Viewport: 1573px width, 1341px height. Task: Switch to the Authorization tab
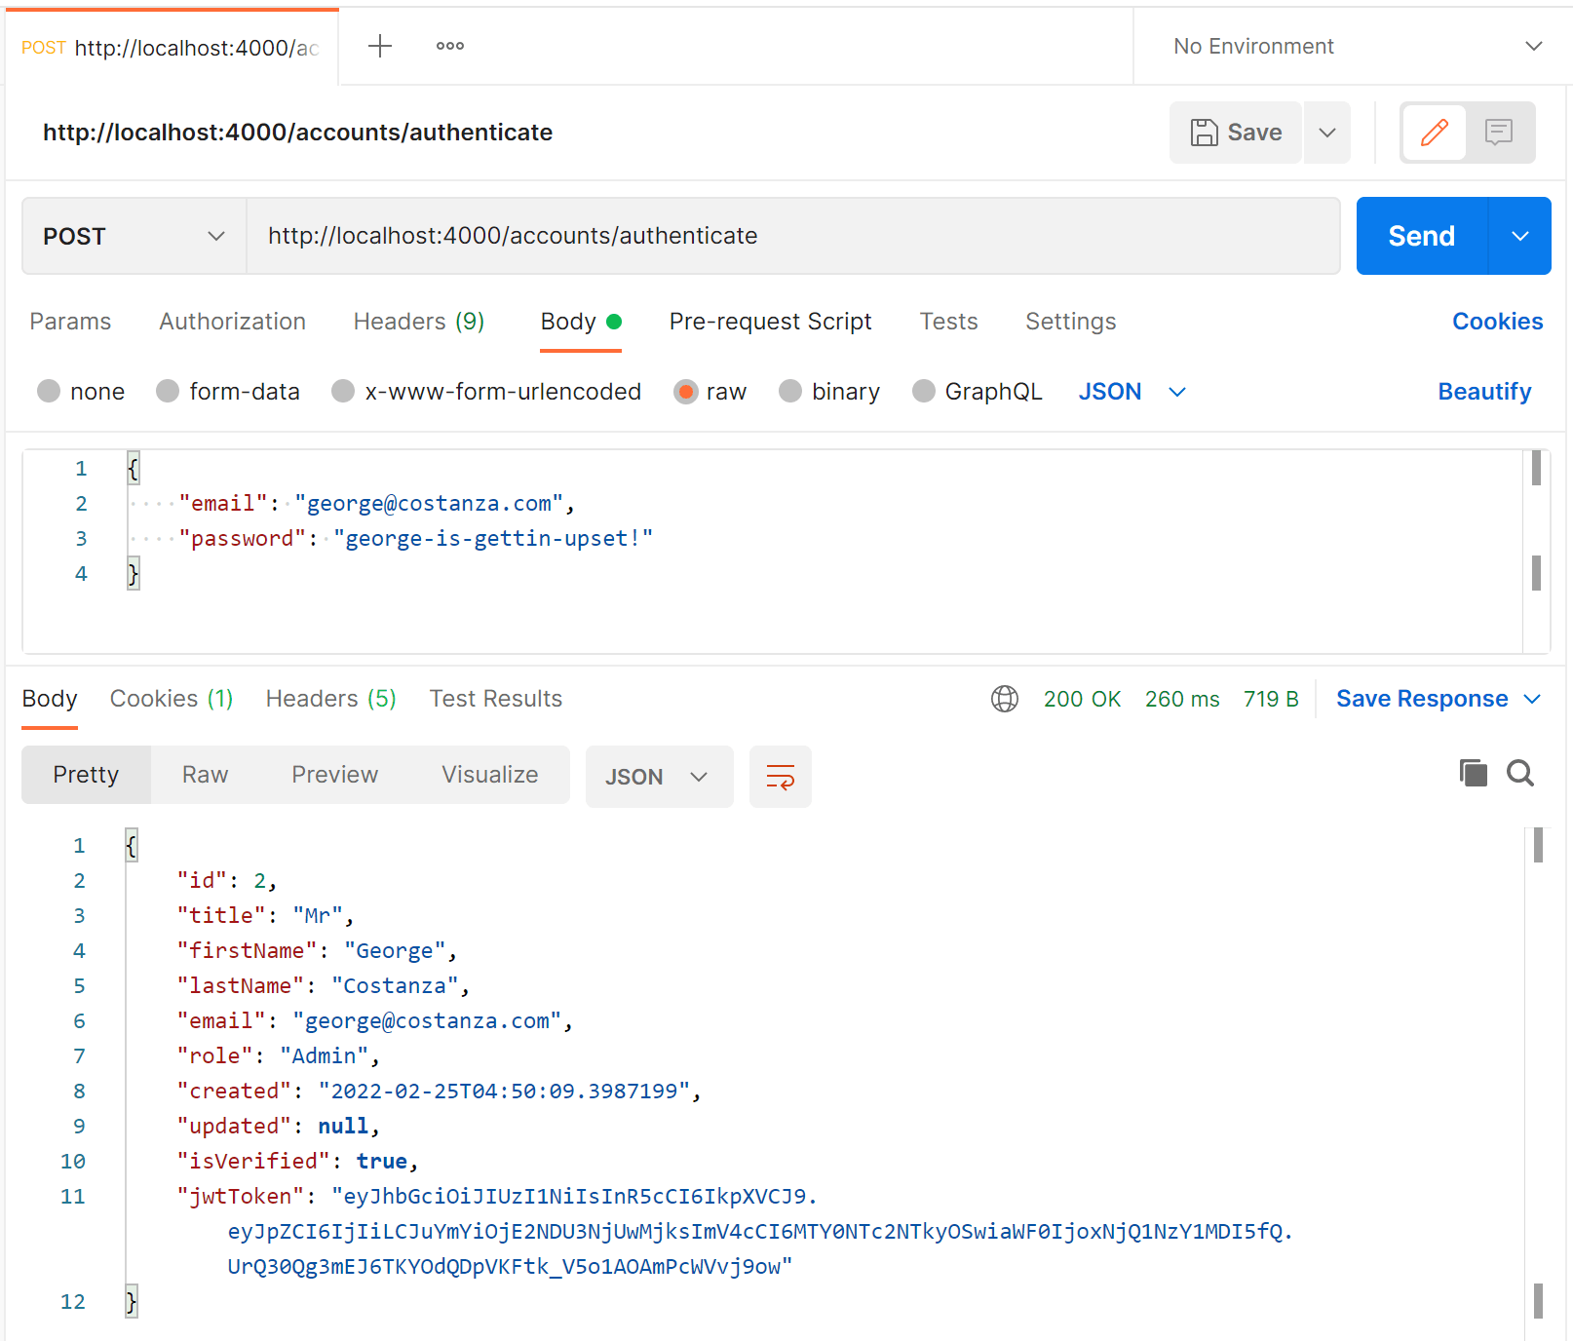click(x=233, y=322)
